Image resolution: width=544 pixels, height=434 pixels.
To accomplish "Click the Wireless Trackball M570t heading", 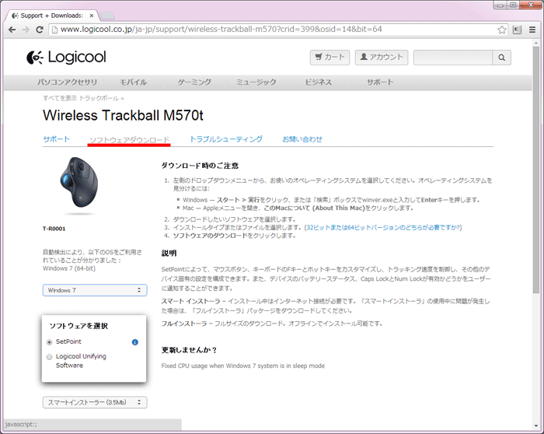I will coord(123,115).
